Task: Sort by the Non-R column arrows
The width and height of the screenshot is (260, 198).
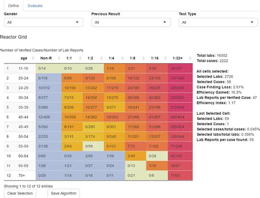Action: [59, 58]
